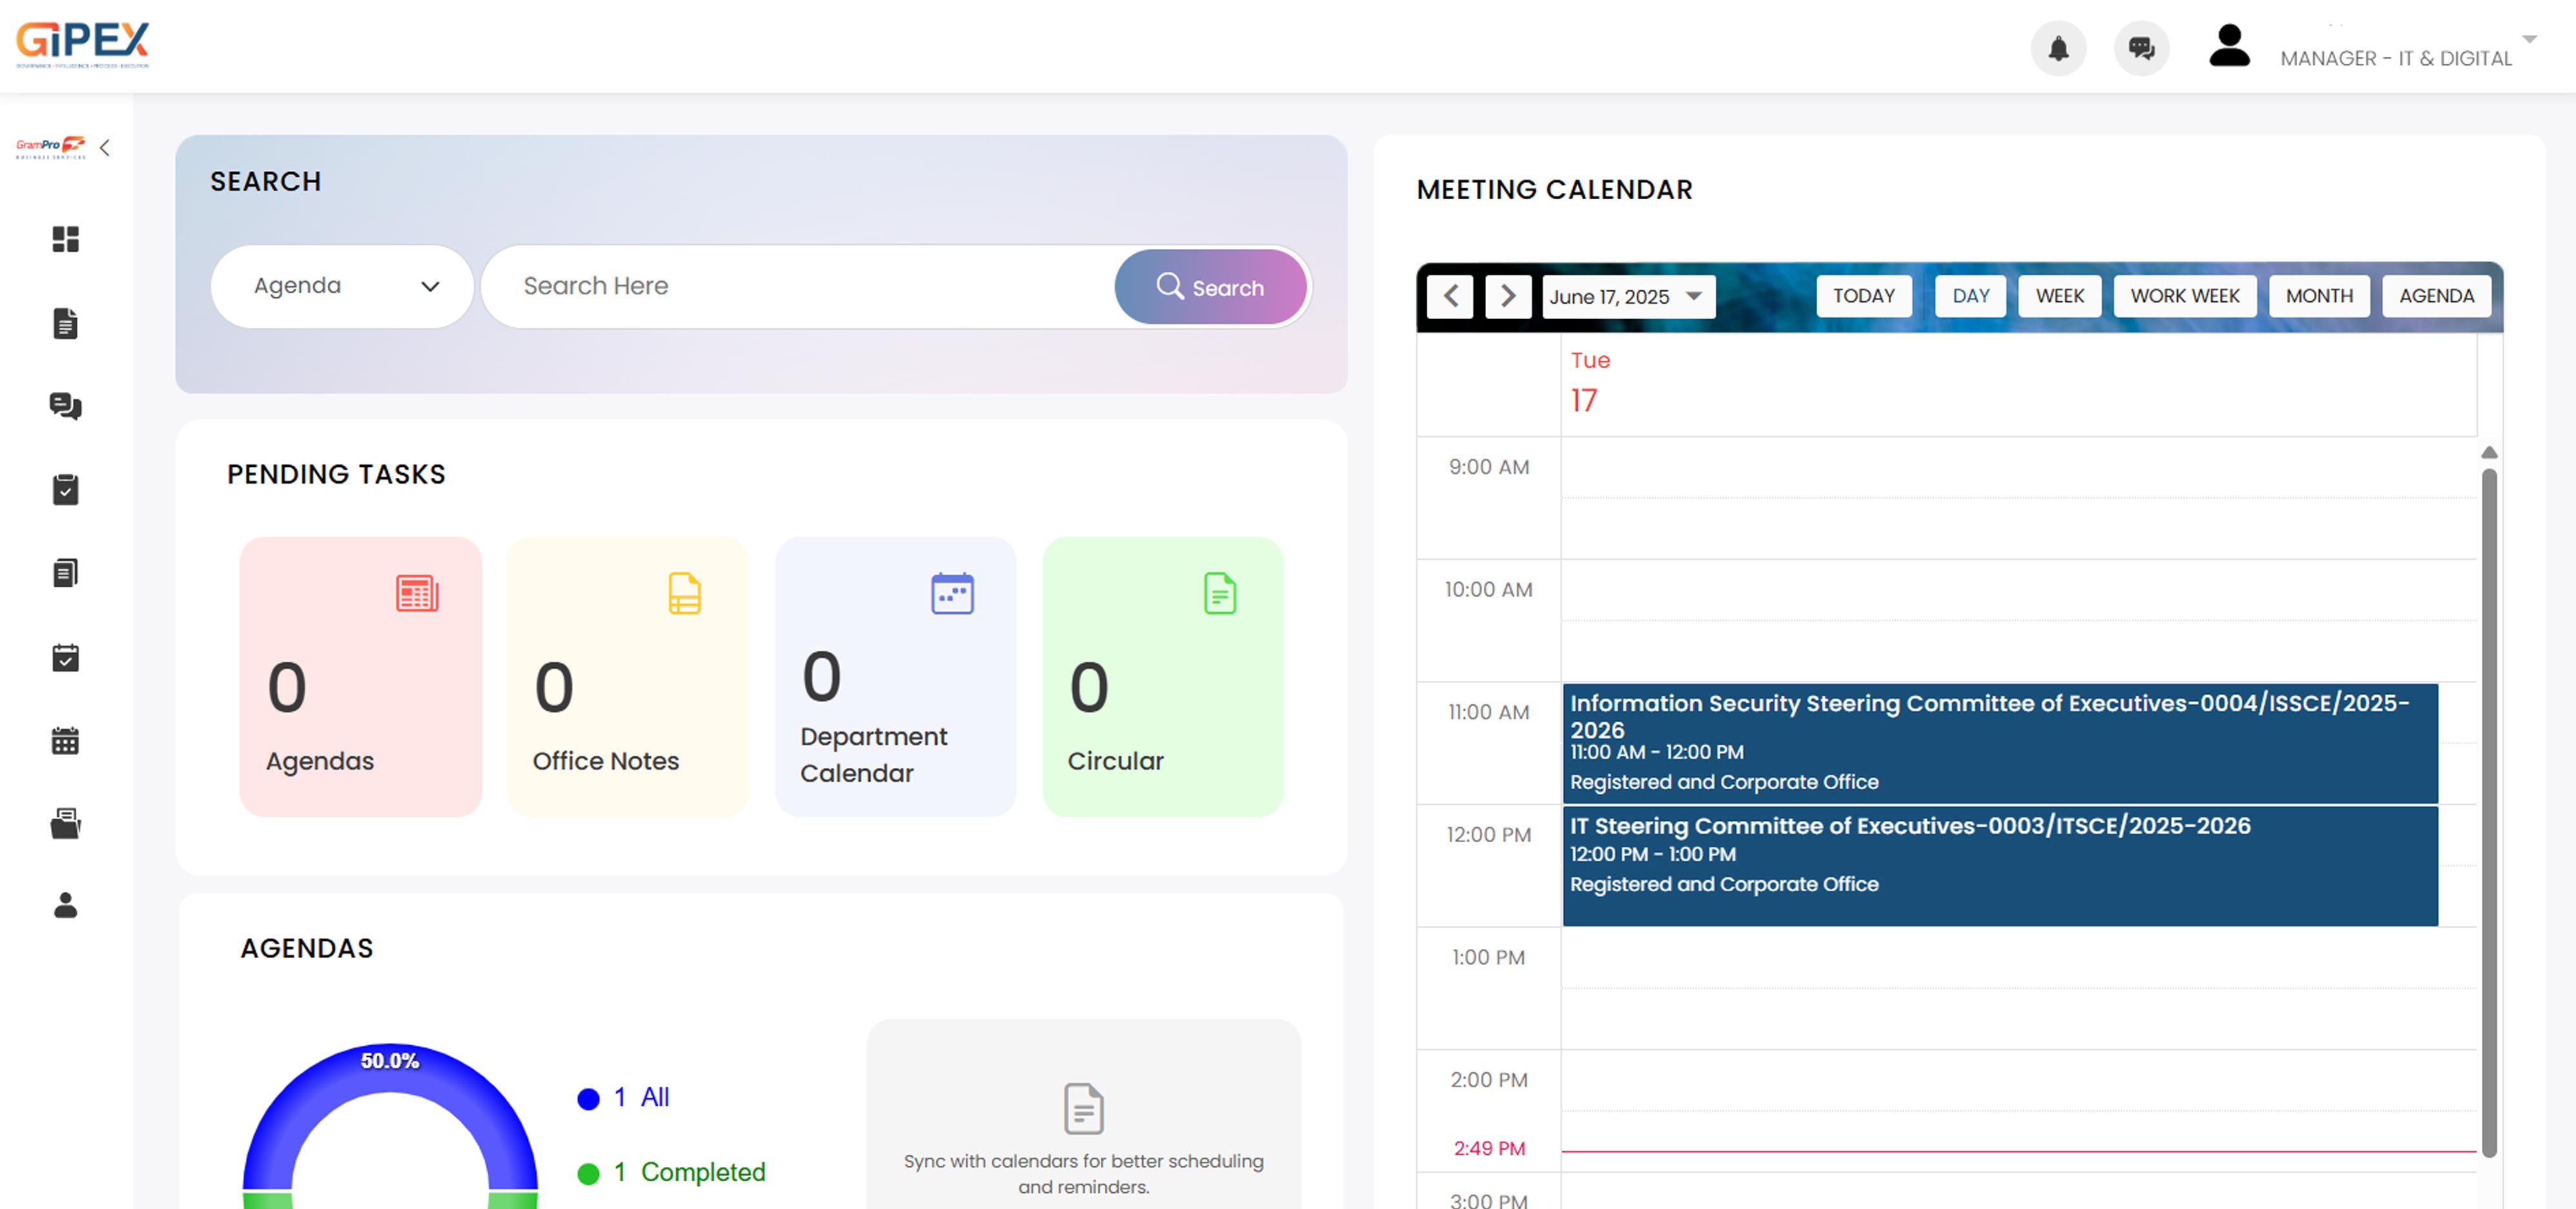Screen dimensions: 2576x1209
Task: Open the notifications bell icon
Action: coord(2057,48)
